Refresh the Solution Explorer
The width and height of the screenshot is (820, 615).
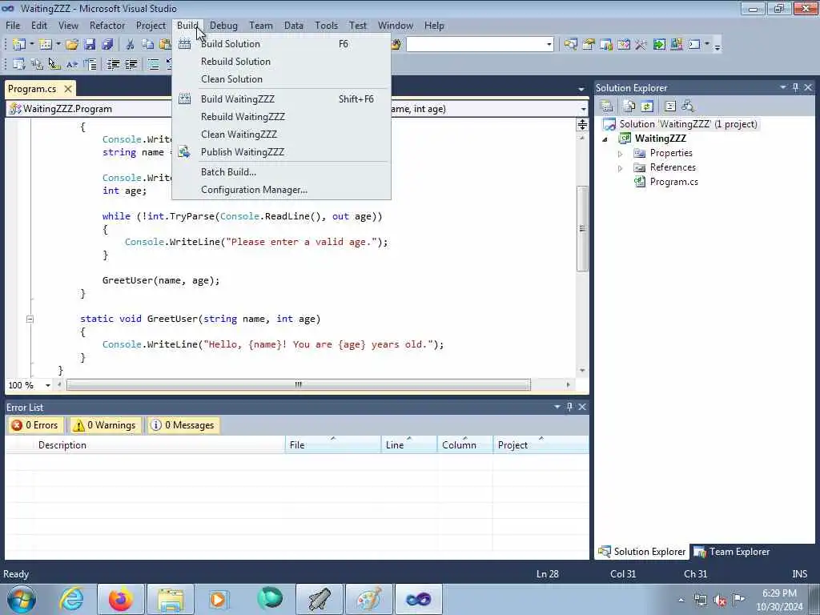pos(647,107)
